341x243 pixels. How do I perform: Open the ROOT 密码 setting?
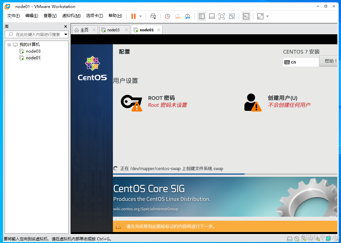[x=162, y=98]
